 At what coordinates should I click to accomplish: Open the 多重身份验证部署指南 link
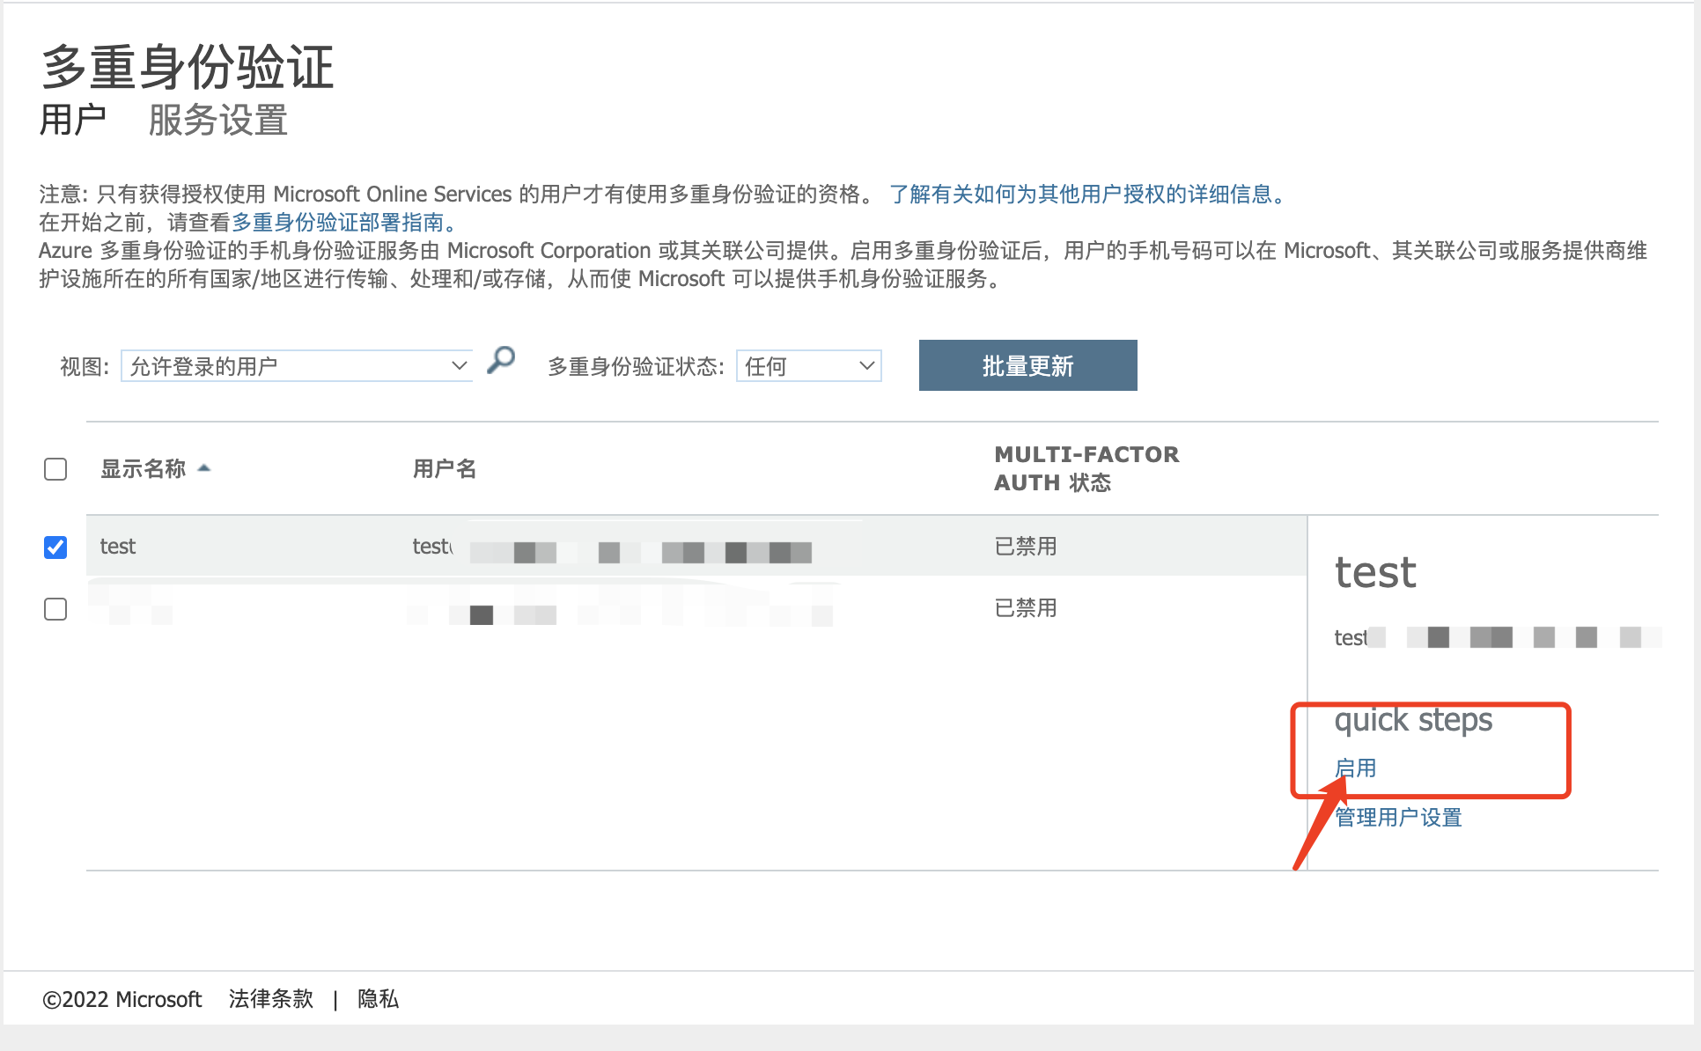tap(342, 222)
